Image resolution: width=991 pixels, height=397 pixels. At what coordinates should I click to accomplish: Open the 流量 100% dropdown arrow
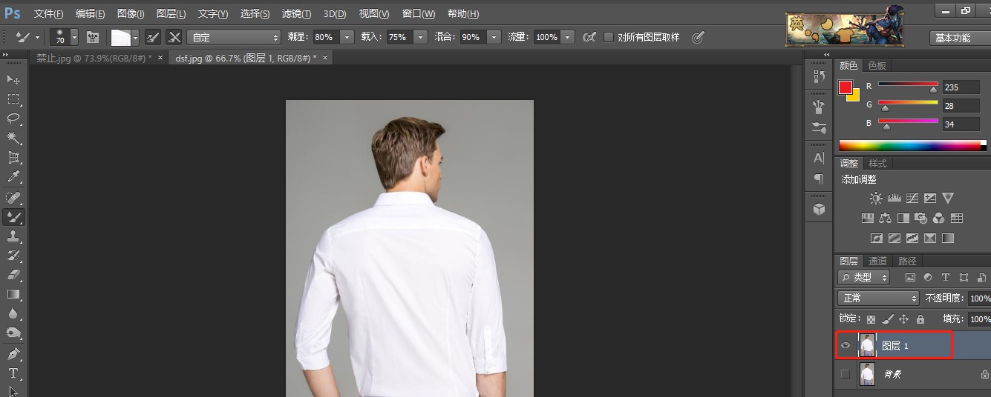click(568, 37)
